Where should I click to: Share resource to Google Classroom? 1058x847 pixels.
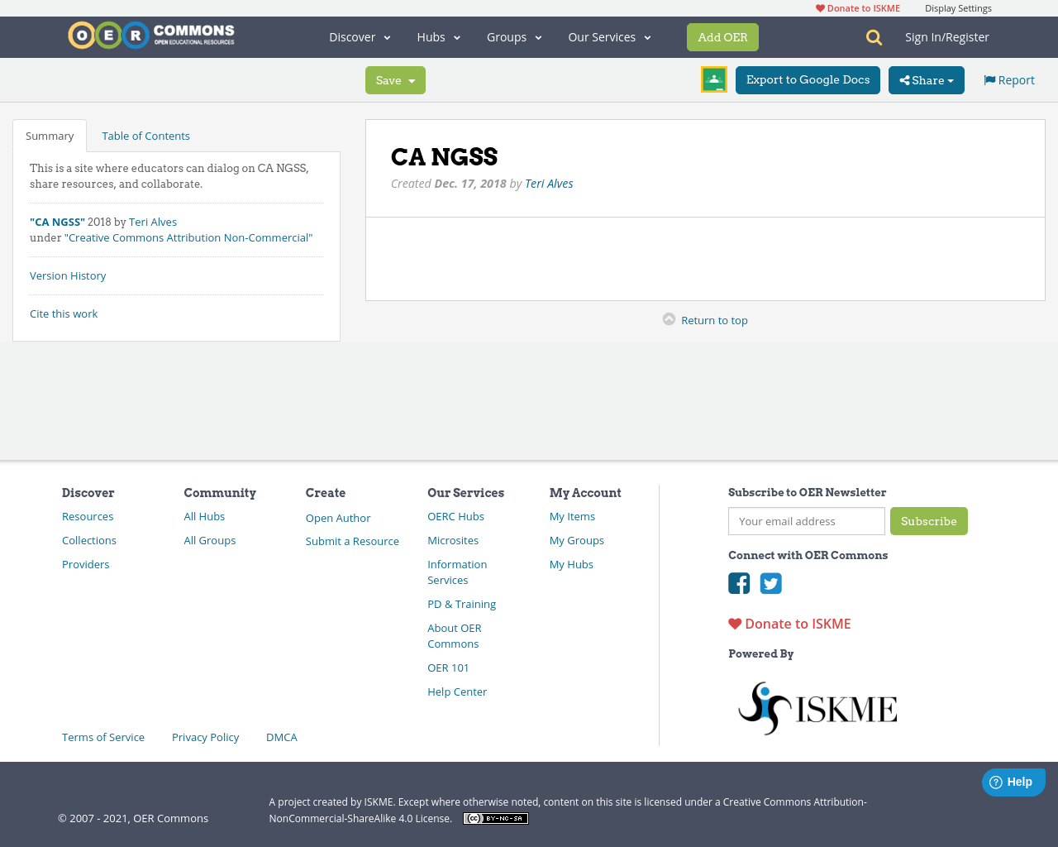click(713, 79)
